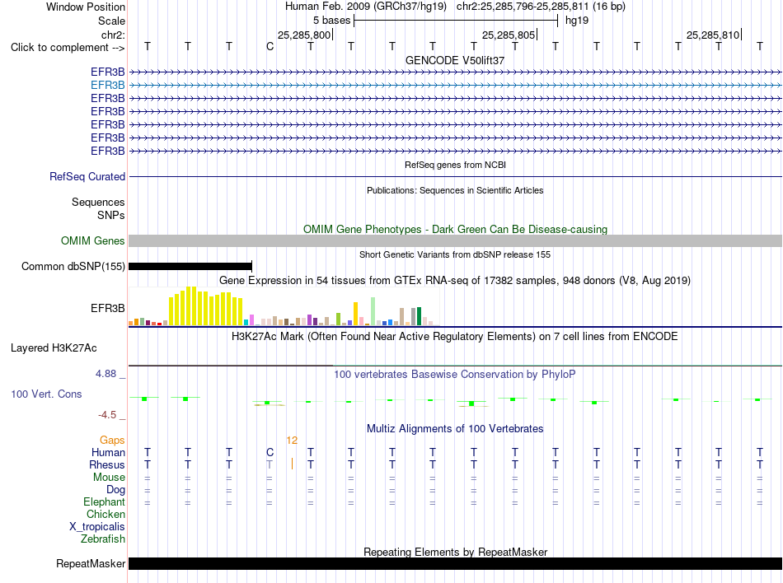Image resolution: width=783 pixels, height=583 pixels.
Task: Click the 100 Vert. Cons label
Action: [46, 394]
